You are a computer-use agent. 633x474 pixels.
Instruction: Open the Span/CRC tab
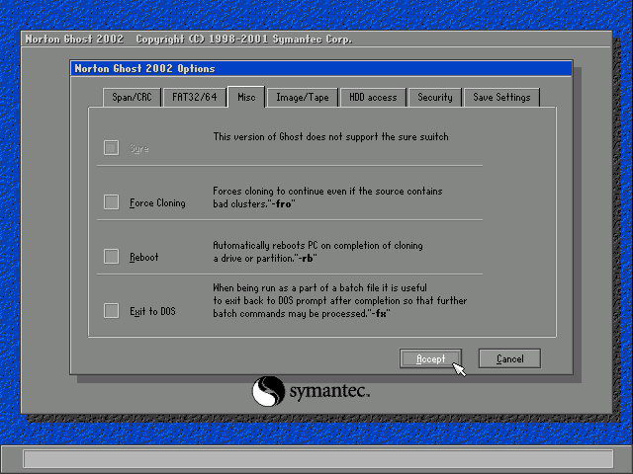point(132,97)
